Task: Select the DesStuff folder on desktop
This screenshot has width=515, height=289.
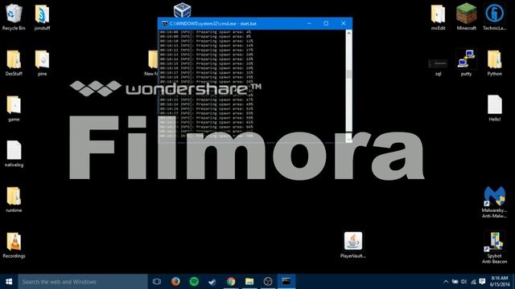Action: 14,63
